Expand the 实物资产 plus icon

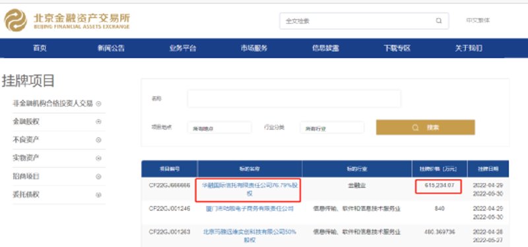coord(98,158)
